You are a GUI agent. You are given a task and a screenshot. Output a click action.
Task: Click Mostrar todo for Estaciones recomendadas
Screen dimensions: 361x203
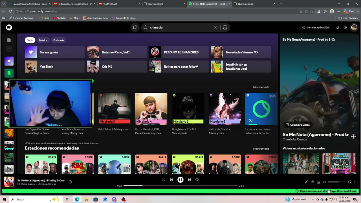261,149
